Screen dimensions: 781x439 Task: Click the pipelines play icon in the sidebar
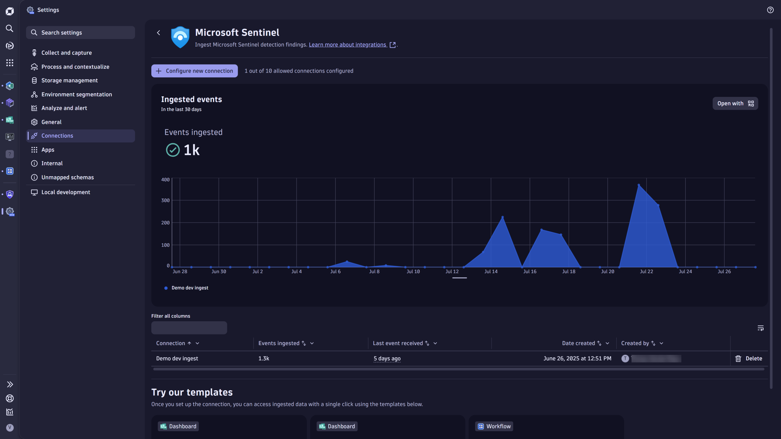pyautogui.click(x=9, y=46)
